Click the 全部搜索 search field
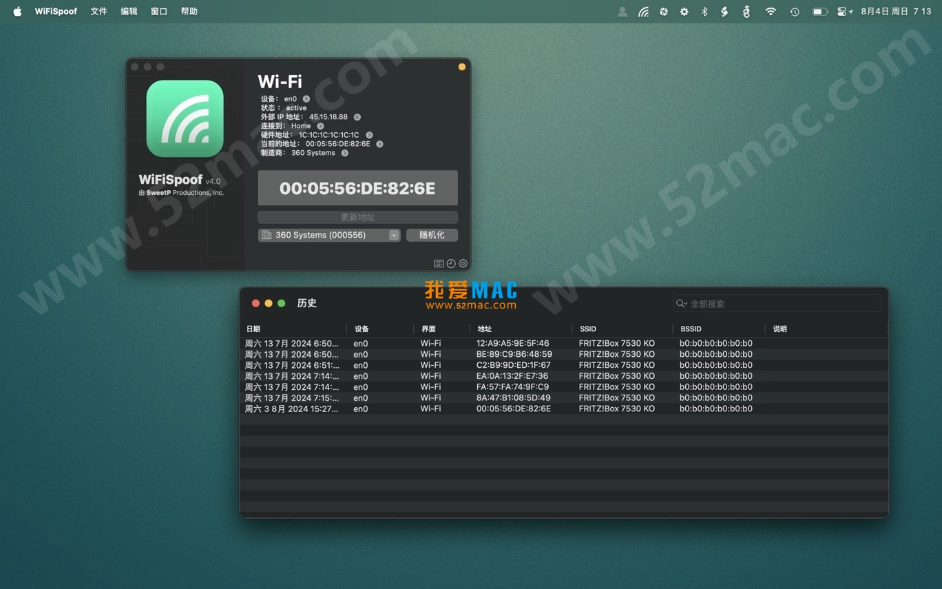Image resolution: width=942 pixels, height=589 pixels. pos(778,304)
